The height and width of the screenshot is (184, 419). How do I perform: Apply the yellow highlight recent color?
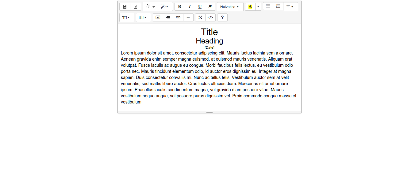click(250, 7)
